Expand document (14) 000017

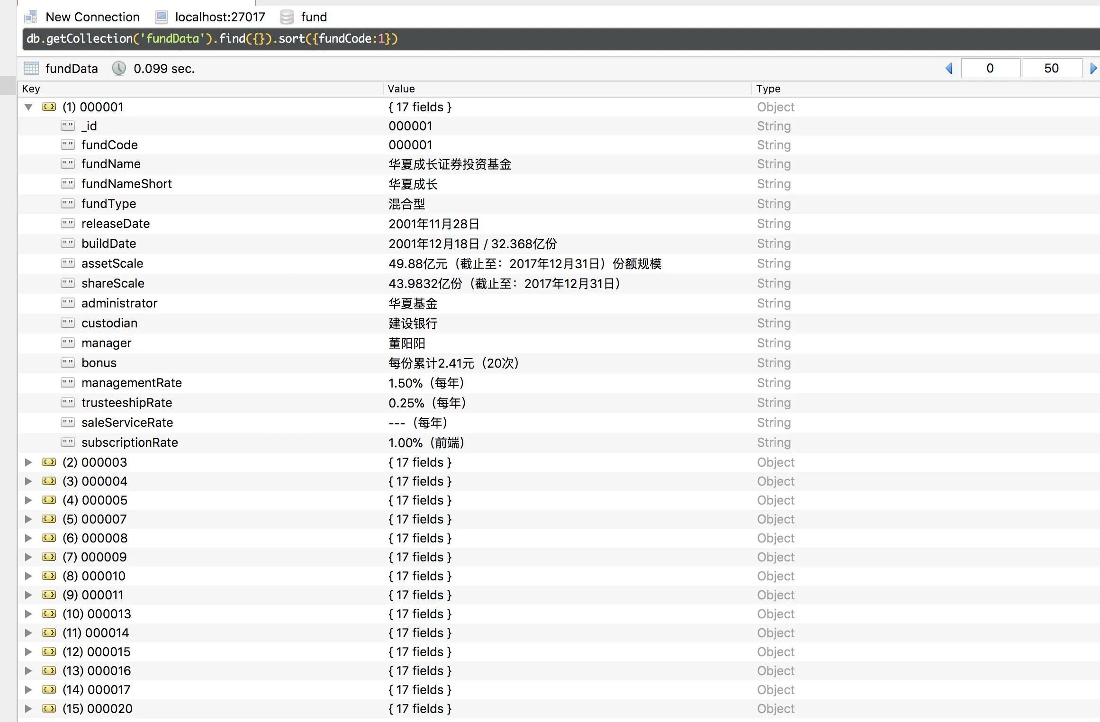click(28, 689)
